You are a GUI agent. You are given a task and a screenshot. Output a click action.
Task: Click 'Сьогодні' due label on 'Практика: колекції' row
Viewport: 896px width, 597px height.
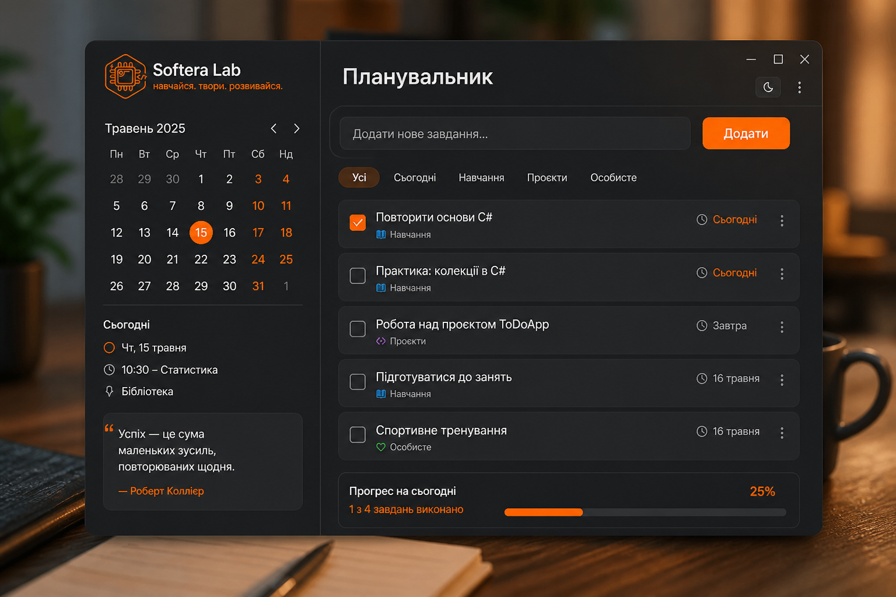(x=735, y=272)
